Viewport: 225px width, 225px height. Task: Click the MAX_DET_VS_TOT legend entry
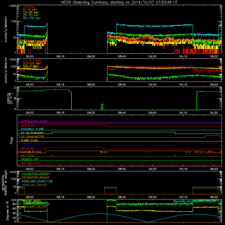click(35, 207)
